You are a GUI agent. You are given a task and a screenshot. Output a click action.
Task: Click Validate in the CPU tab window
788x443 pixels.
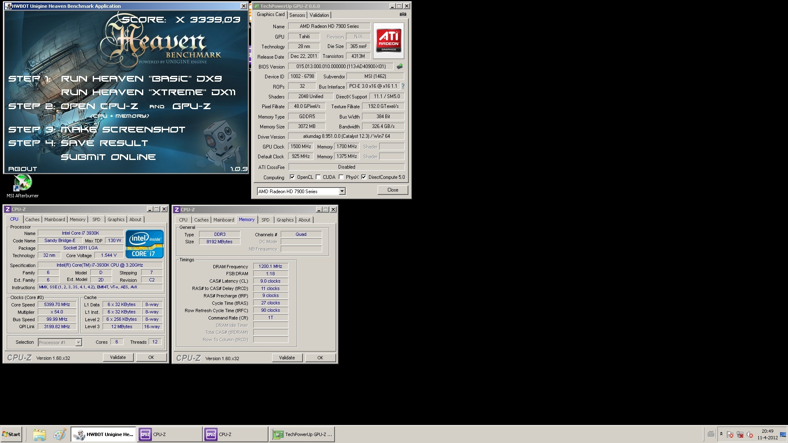[x=118, y=357]
